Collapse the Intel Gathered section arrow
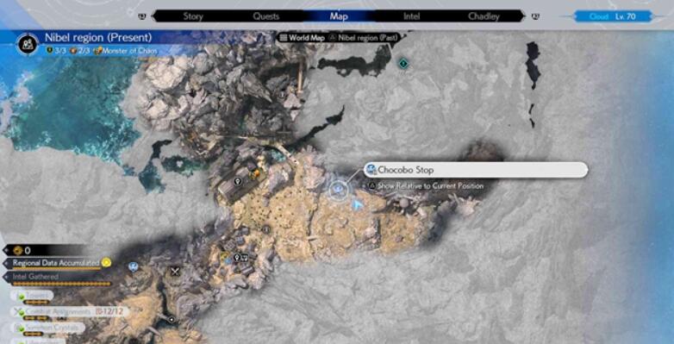Screen dimensions: 674x344 click(x=5, y=277)
